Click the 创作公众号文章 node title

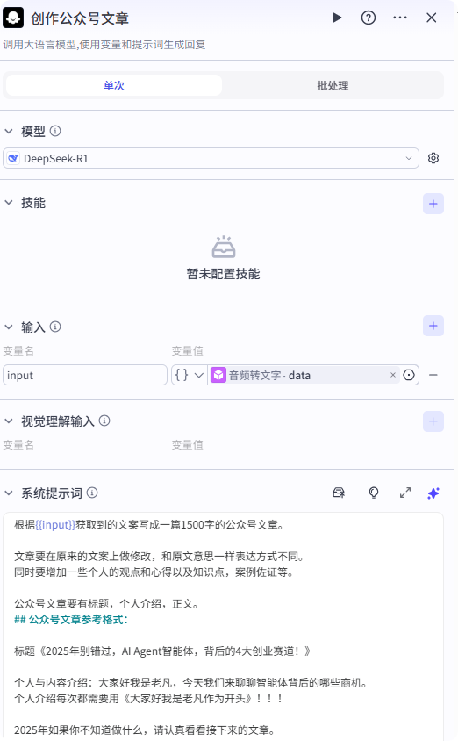pyautogui.click(x=80, y=18)
